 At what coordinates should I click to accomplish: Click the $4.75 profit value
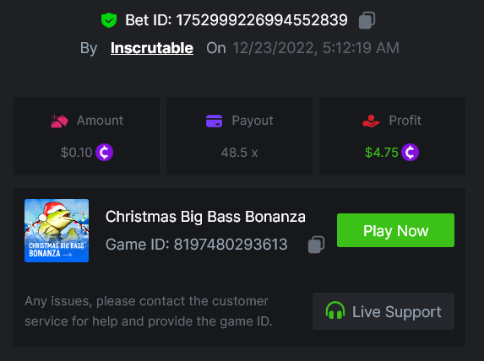(x=382, y=153)
